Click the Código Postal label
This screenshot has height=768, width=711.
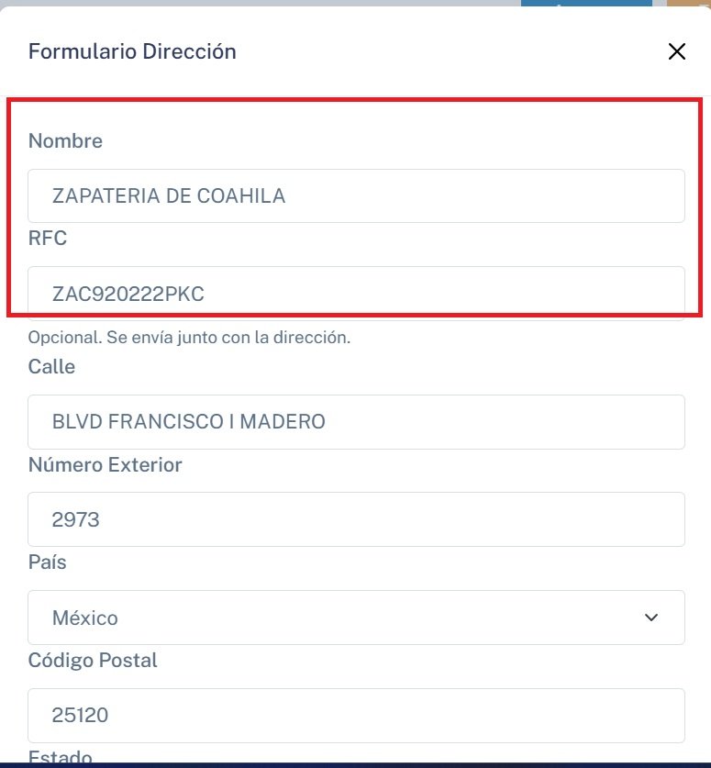click(x=93, y=661)
